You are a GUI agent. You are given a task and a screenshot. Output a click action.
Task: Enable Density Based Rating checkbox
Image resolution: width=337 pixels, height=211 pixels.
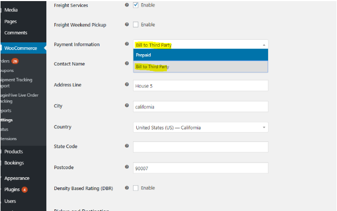136,188
